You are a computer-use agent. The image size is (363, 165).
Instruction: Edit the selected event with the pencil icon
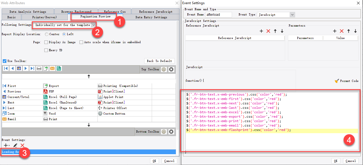coord(16,145)
